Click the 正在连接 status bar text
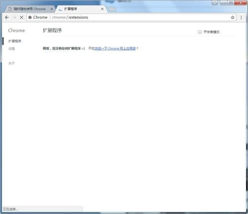Screen dimensions: 248x214 [11, 209]
